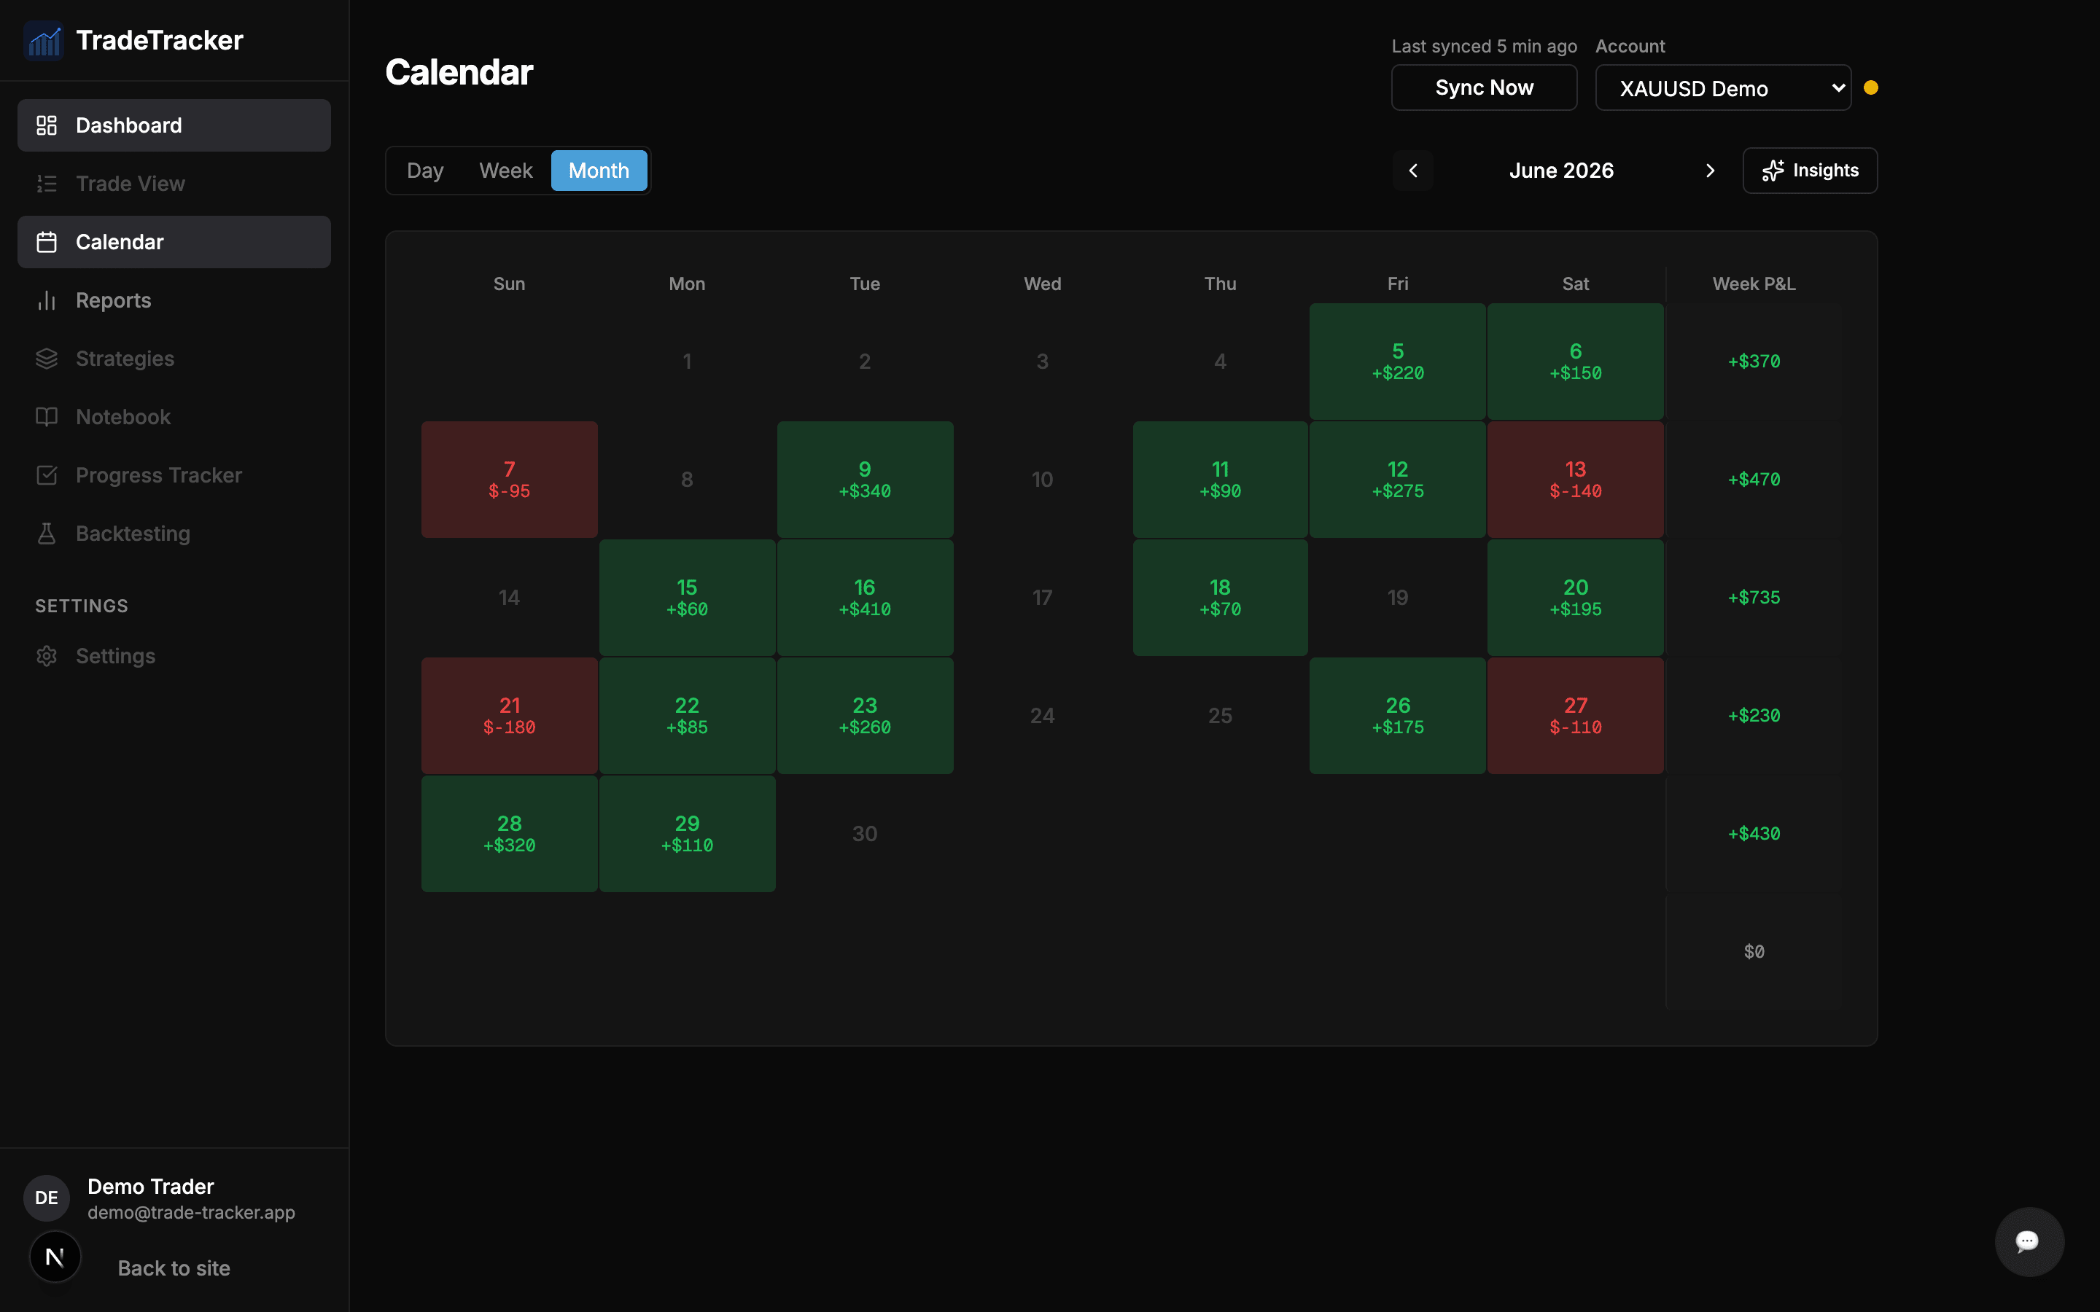This screenshot has width=2100, height=1312.
Task: Open the XAUUSD Demo account dropdown
Action: (x=1722, y=87)
